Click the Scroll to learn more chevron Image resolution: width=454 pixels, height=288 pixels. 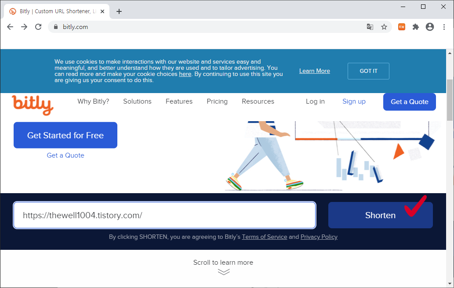pyautogui.click(x=224, y=272)
